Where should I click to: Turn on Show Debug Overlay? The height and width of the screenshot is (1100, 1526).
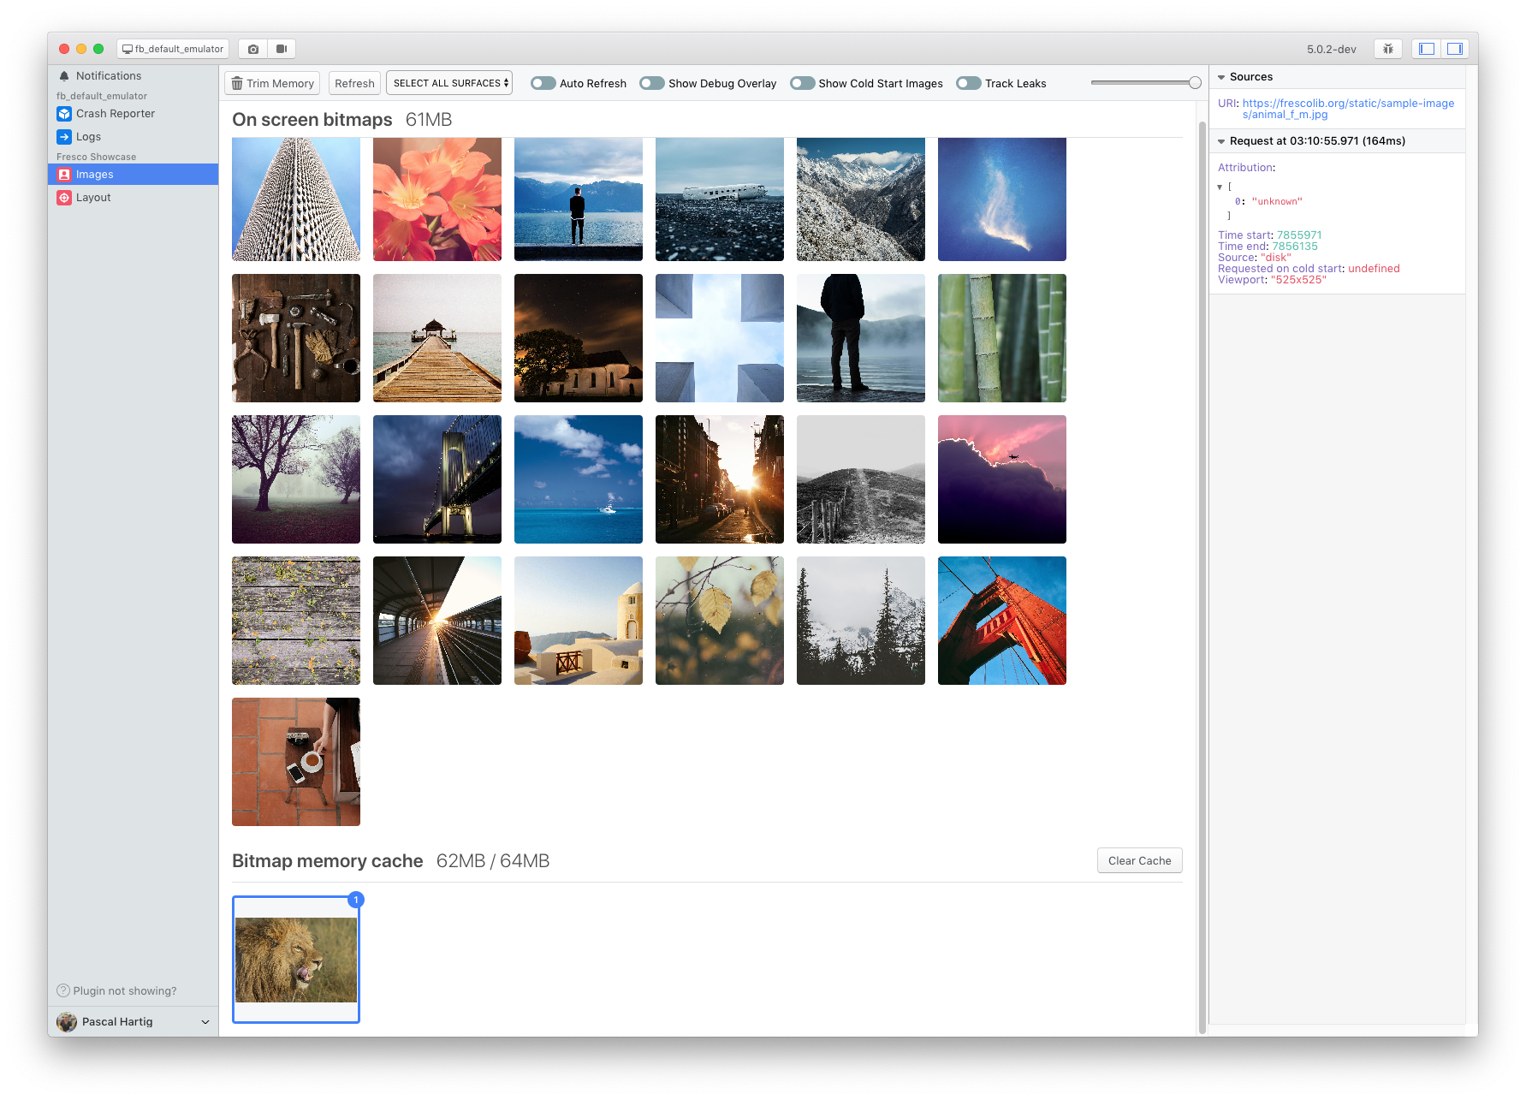coord(651,83)
